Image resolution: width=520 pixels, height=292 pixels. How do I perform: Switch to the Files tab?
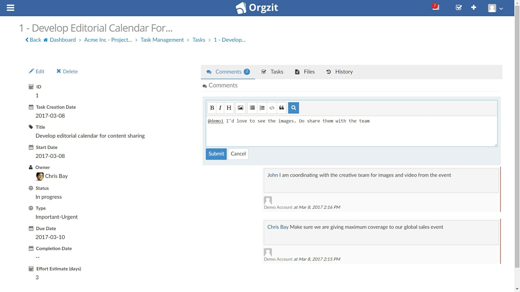(305, 72)
